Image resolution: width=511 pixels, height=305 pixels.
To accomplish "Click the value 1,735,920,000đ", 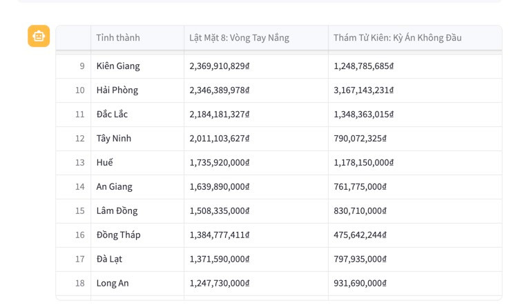I will coord(220,162).
